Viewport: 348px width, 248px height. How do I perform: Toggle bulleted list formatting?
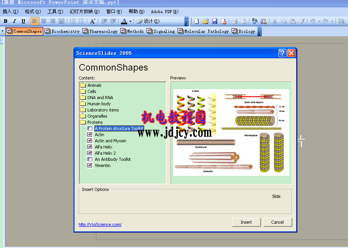[x=82, y=21]
